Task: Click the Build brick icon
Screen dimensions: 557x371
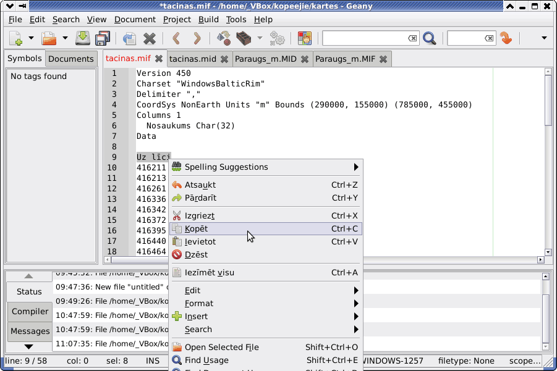Action: [x=244, y=38]
